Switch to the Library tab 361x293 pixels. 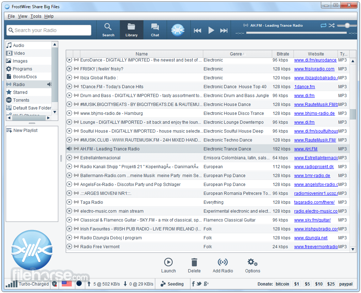[x=131, y=30]
